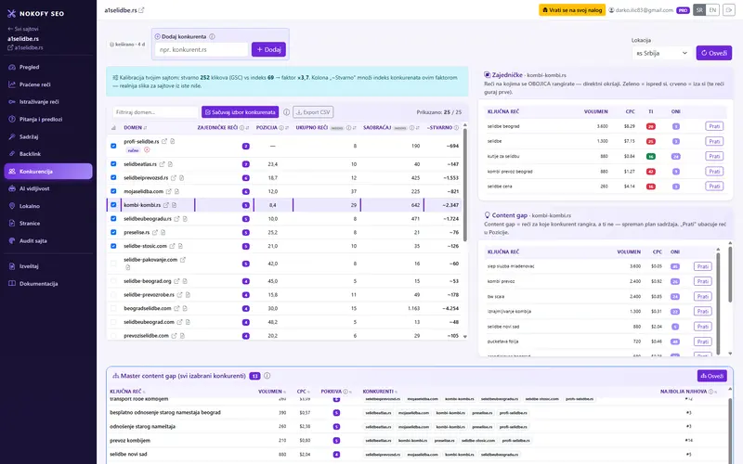The image size is (743, 464).
Task: Focus the npr. konkurent.rs input
Action: (x=202, y=49)
